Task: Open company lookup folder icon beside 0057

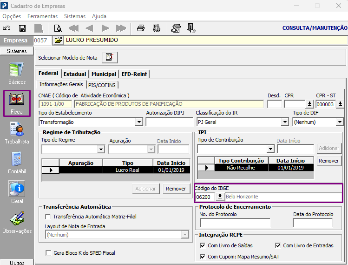Action: click(x=58, y=40)
